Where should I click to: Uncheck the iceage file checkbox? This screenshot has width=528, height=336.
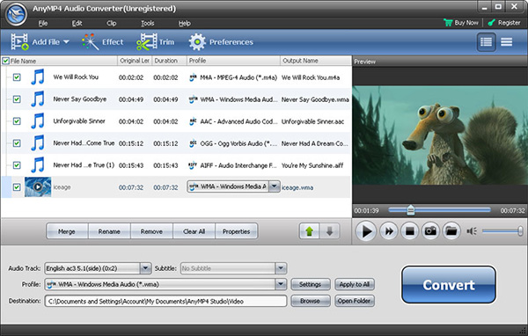tap(17, 187)
